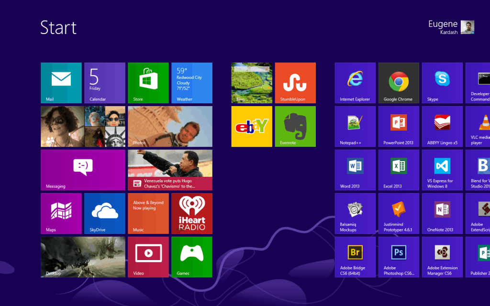This screenshot has width=490, height=306.
Task: Open the Desktop tile
Action: point(82,257)
